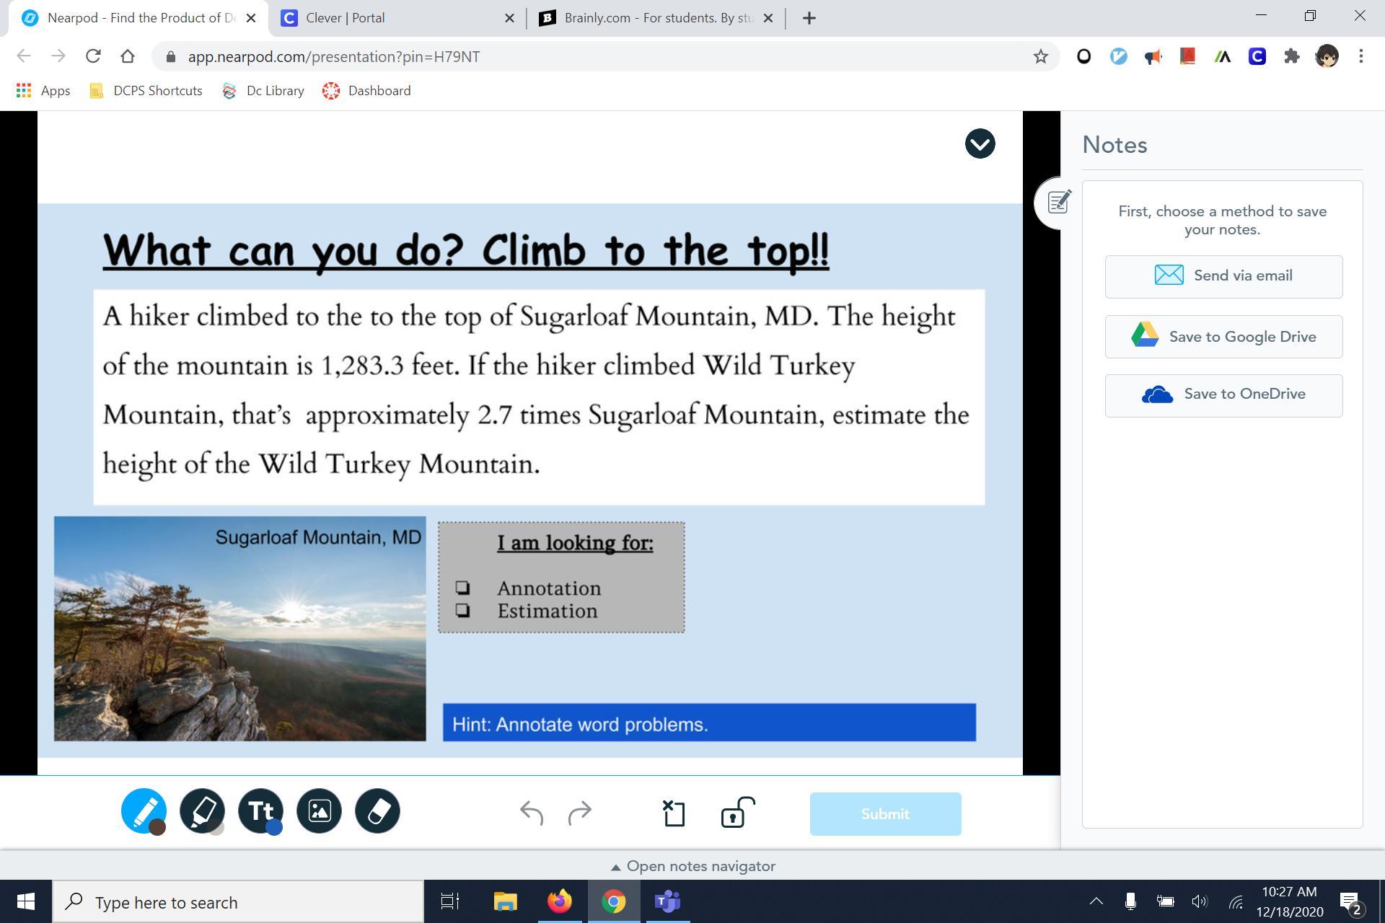Choose the Tt text tool
Screen dimensions: 1385x923
tap(260, 809)
